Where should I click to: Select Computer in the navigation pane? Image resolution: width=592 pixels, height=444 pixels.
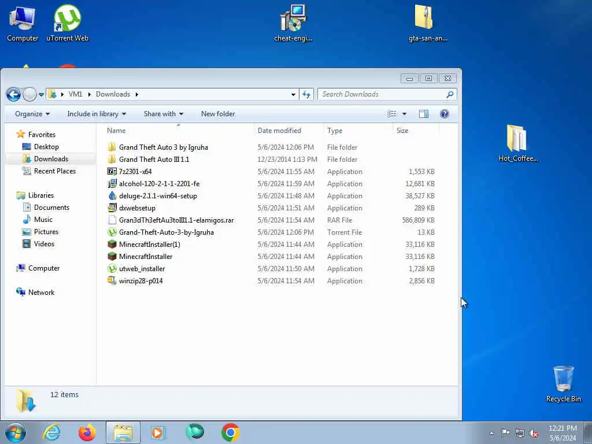(x=44, y=268)
